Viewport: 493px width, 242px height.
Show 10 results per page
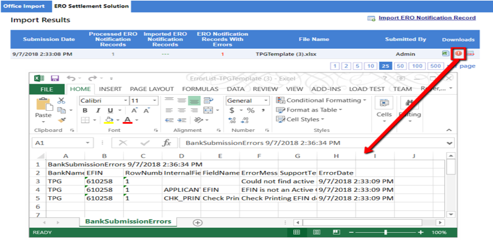(371, 66)
